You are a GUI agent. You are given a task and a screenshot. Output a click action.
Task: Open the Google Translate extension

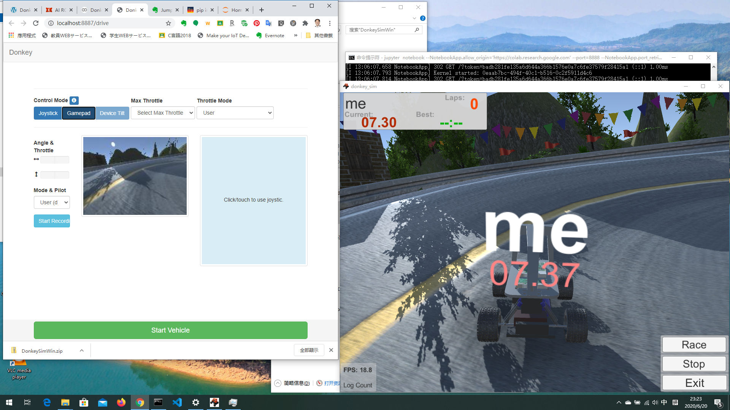269,23
